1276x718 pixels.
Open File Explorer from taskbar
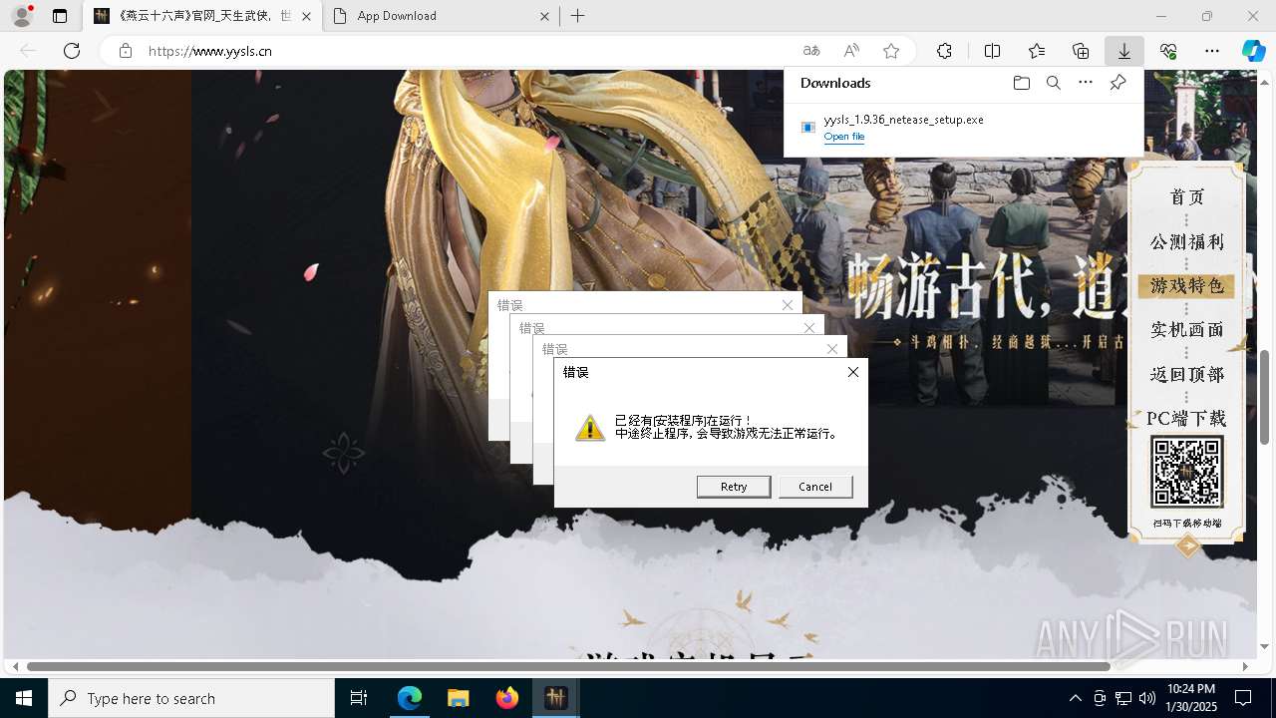click(458, 698)
